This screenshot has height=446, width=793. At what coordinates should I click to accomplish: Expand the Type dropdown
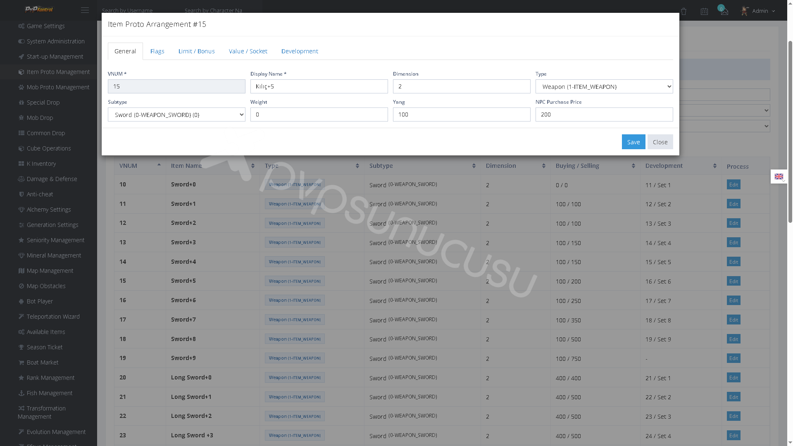click(x=604, y=86)
